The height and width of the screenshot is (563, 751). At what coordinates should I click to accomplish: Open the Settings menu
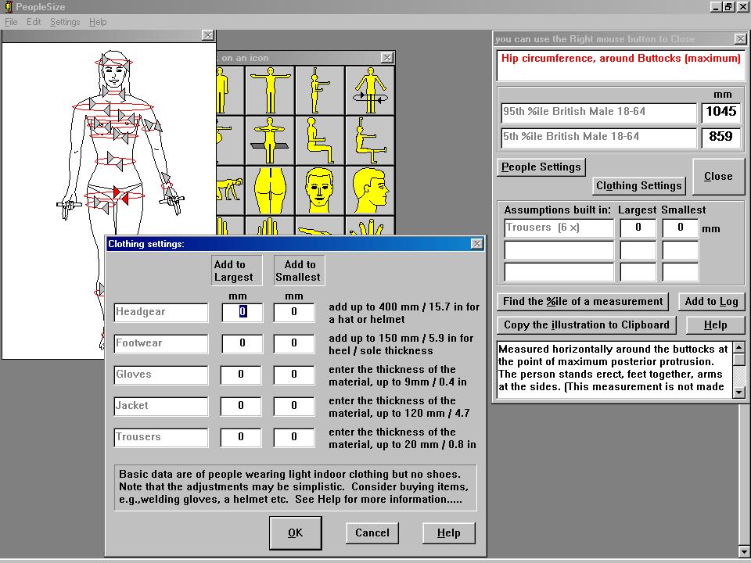65,22
